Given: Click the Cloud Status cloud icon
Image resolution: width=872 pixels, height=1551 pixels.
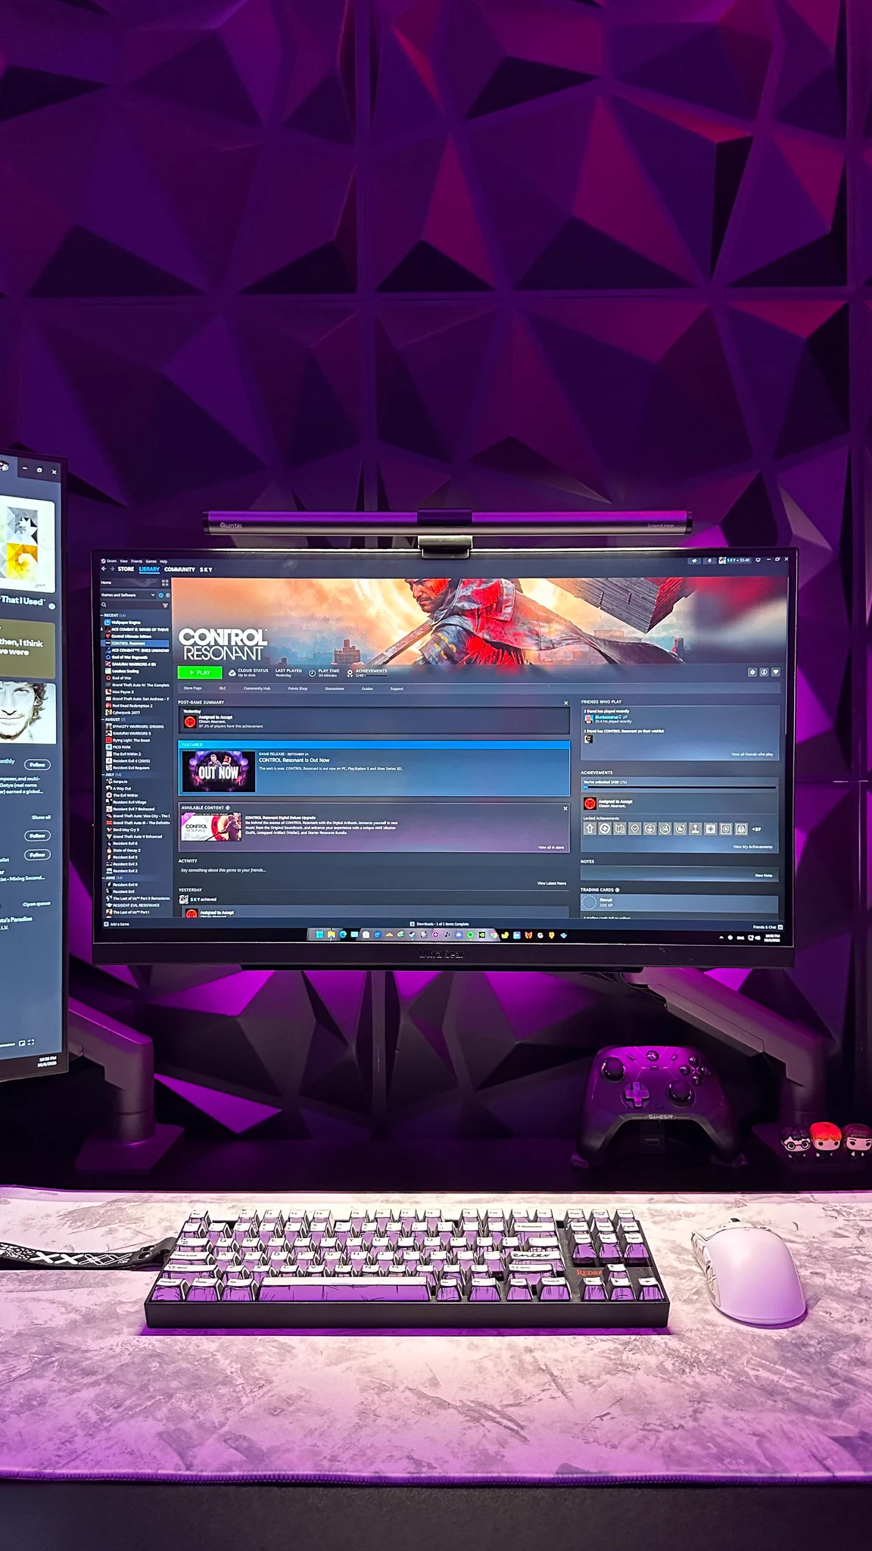Looking at the screenshot, I should (x=232, y=673).
